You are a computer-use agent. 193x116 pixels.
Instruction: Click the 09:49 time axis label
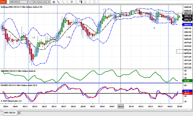pyautogui.click(x=179, y=106)
